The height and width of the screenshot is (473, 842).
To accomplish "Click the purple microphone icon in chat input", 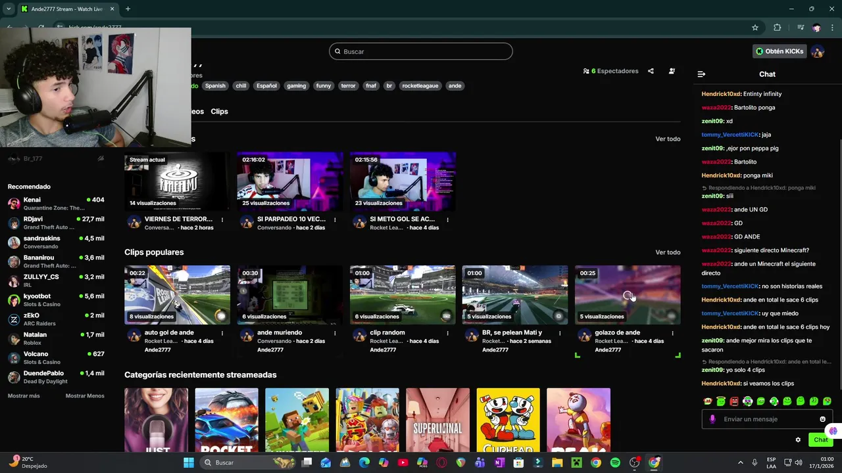I will point(712,419).
